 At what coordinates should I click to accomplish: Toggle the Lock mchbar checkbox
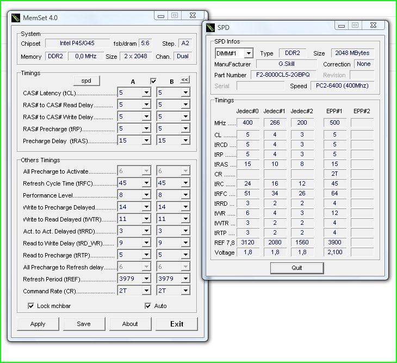(x=31, y=306)
